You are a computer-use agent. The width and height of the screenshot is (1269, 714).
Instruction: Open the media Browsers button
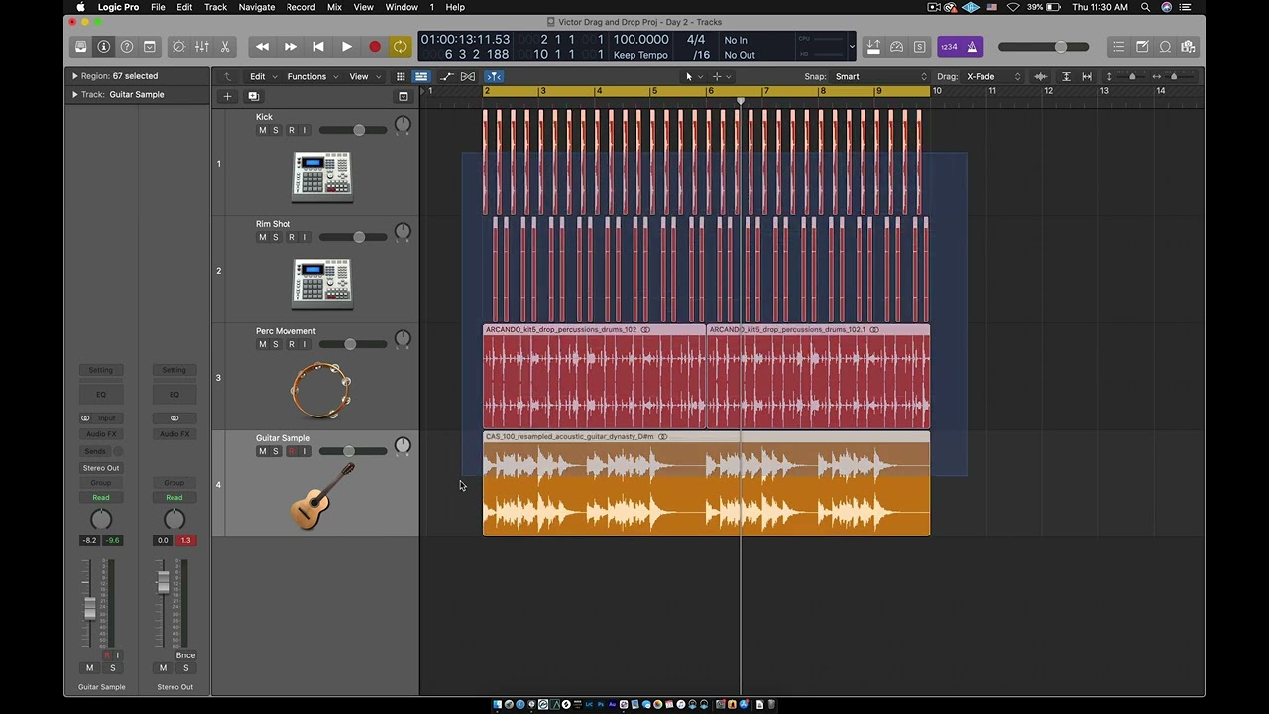[x=1188, y=47]
